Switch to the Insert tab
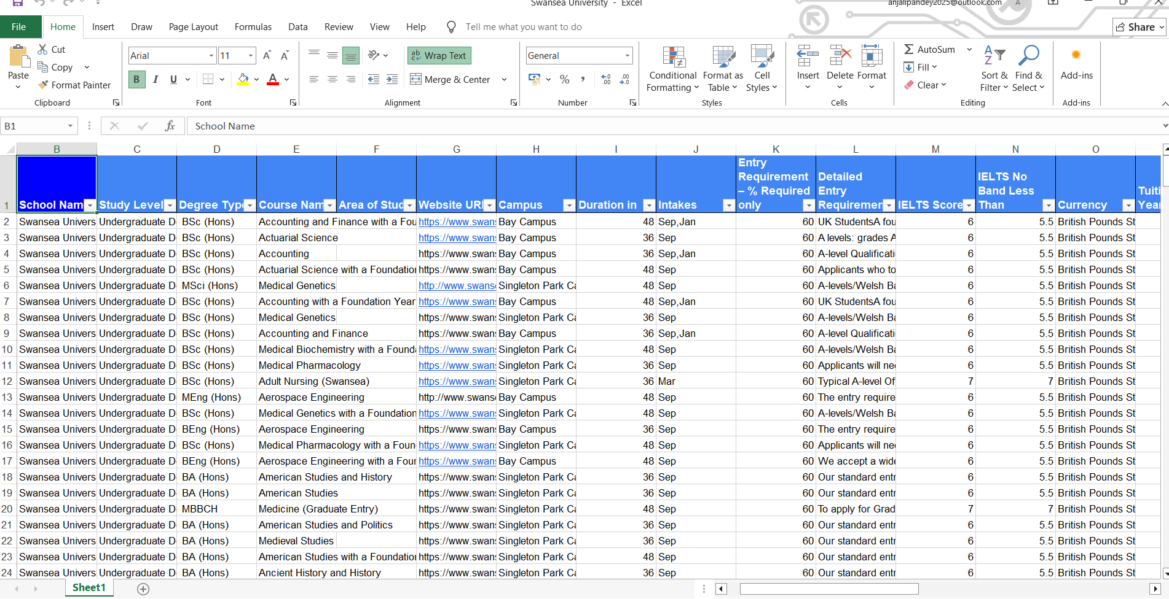Image resolution: width=1169 pixels, height=599 pixels. (103, 27)
